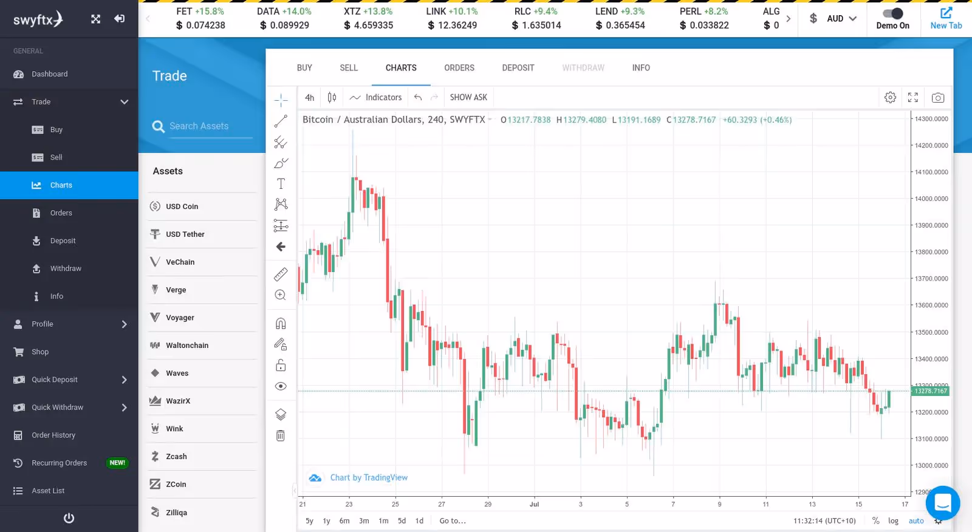Open Go to date selector
The width and height of the screenshot is (972, 532).
(x=453, y=520)
